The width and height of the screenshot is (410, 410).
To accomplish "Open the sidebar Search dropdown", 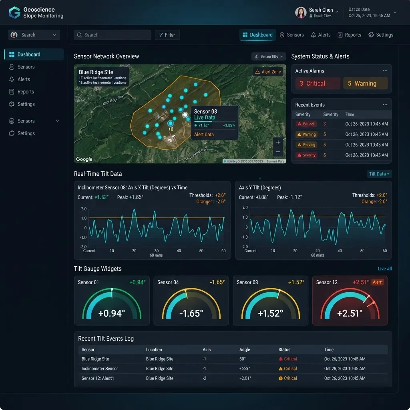I will click(x=34, y=35).
